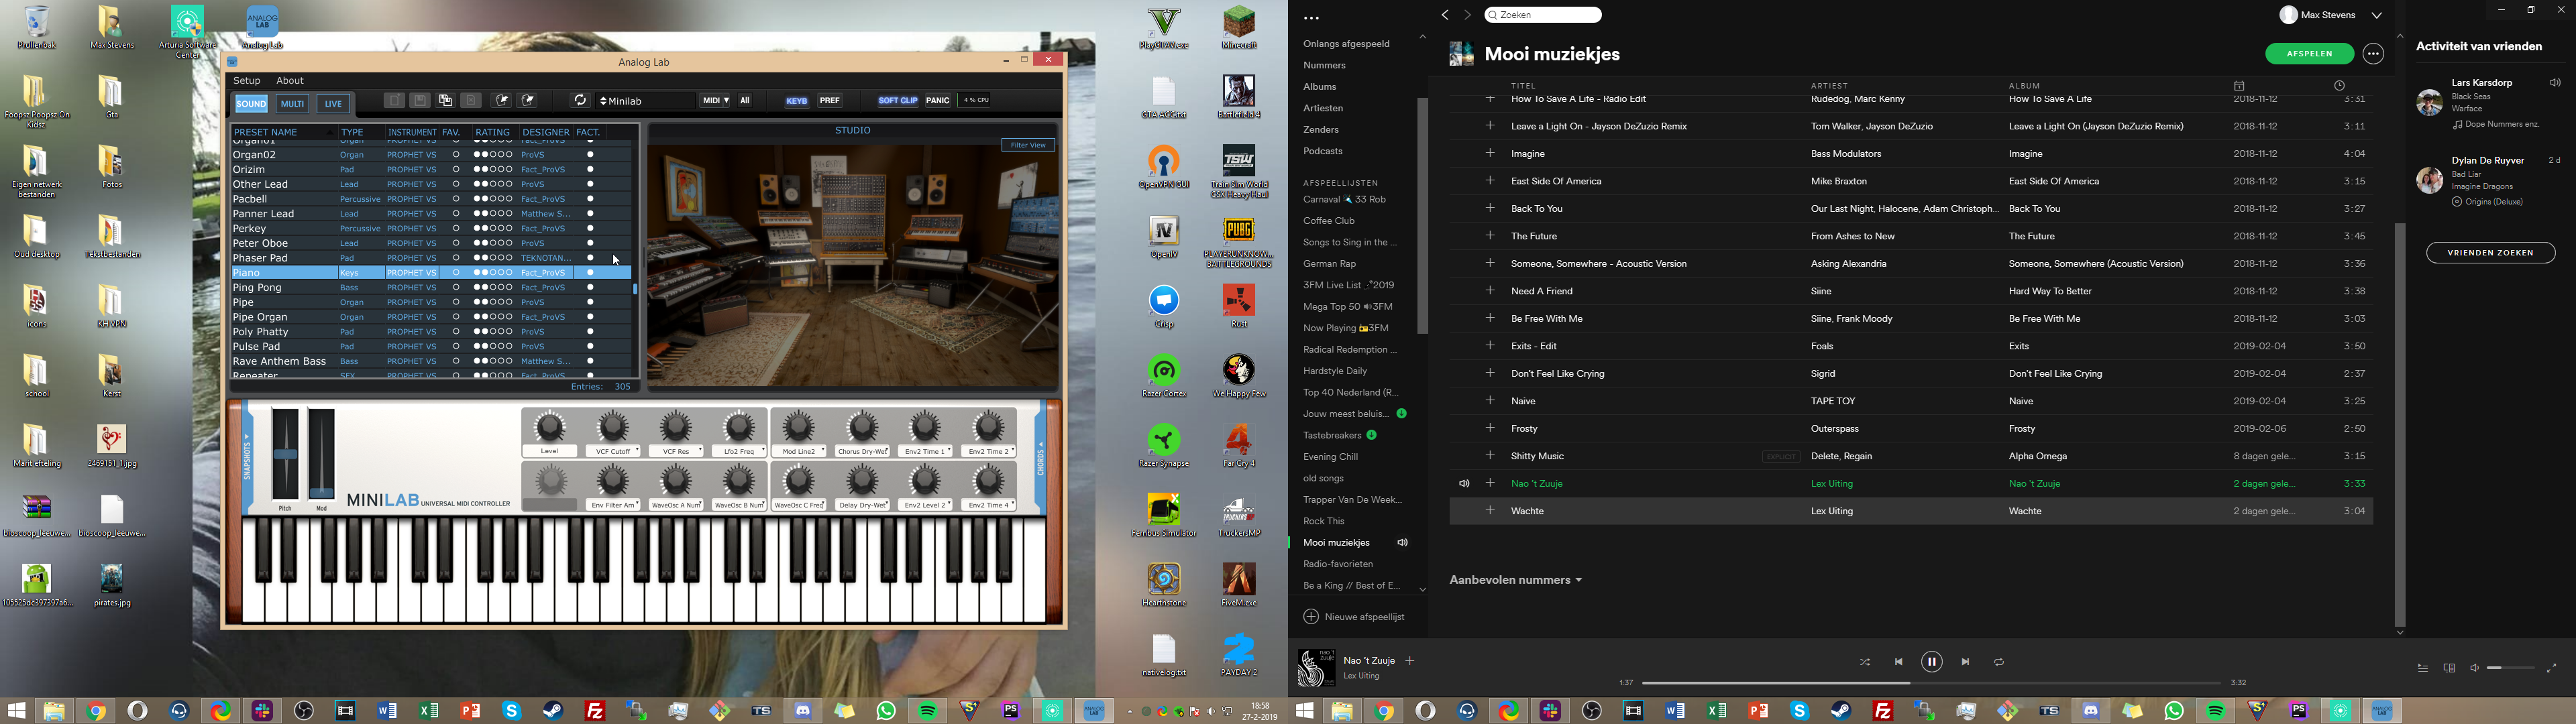Screen dimensions: 2576x724
Task: Open the MIDI channel dropdown
Action: click(x=715, y=101)
